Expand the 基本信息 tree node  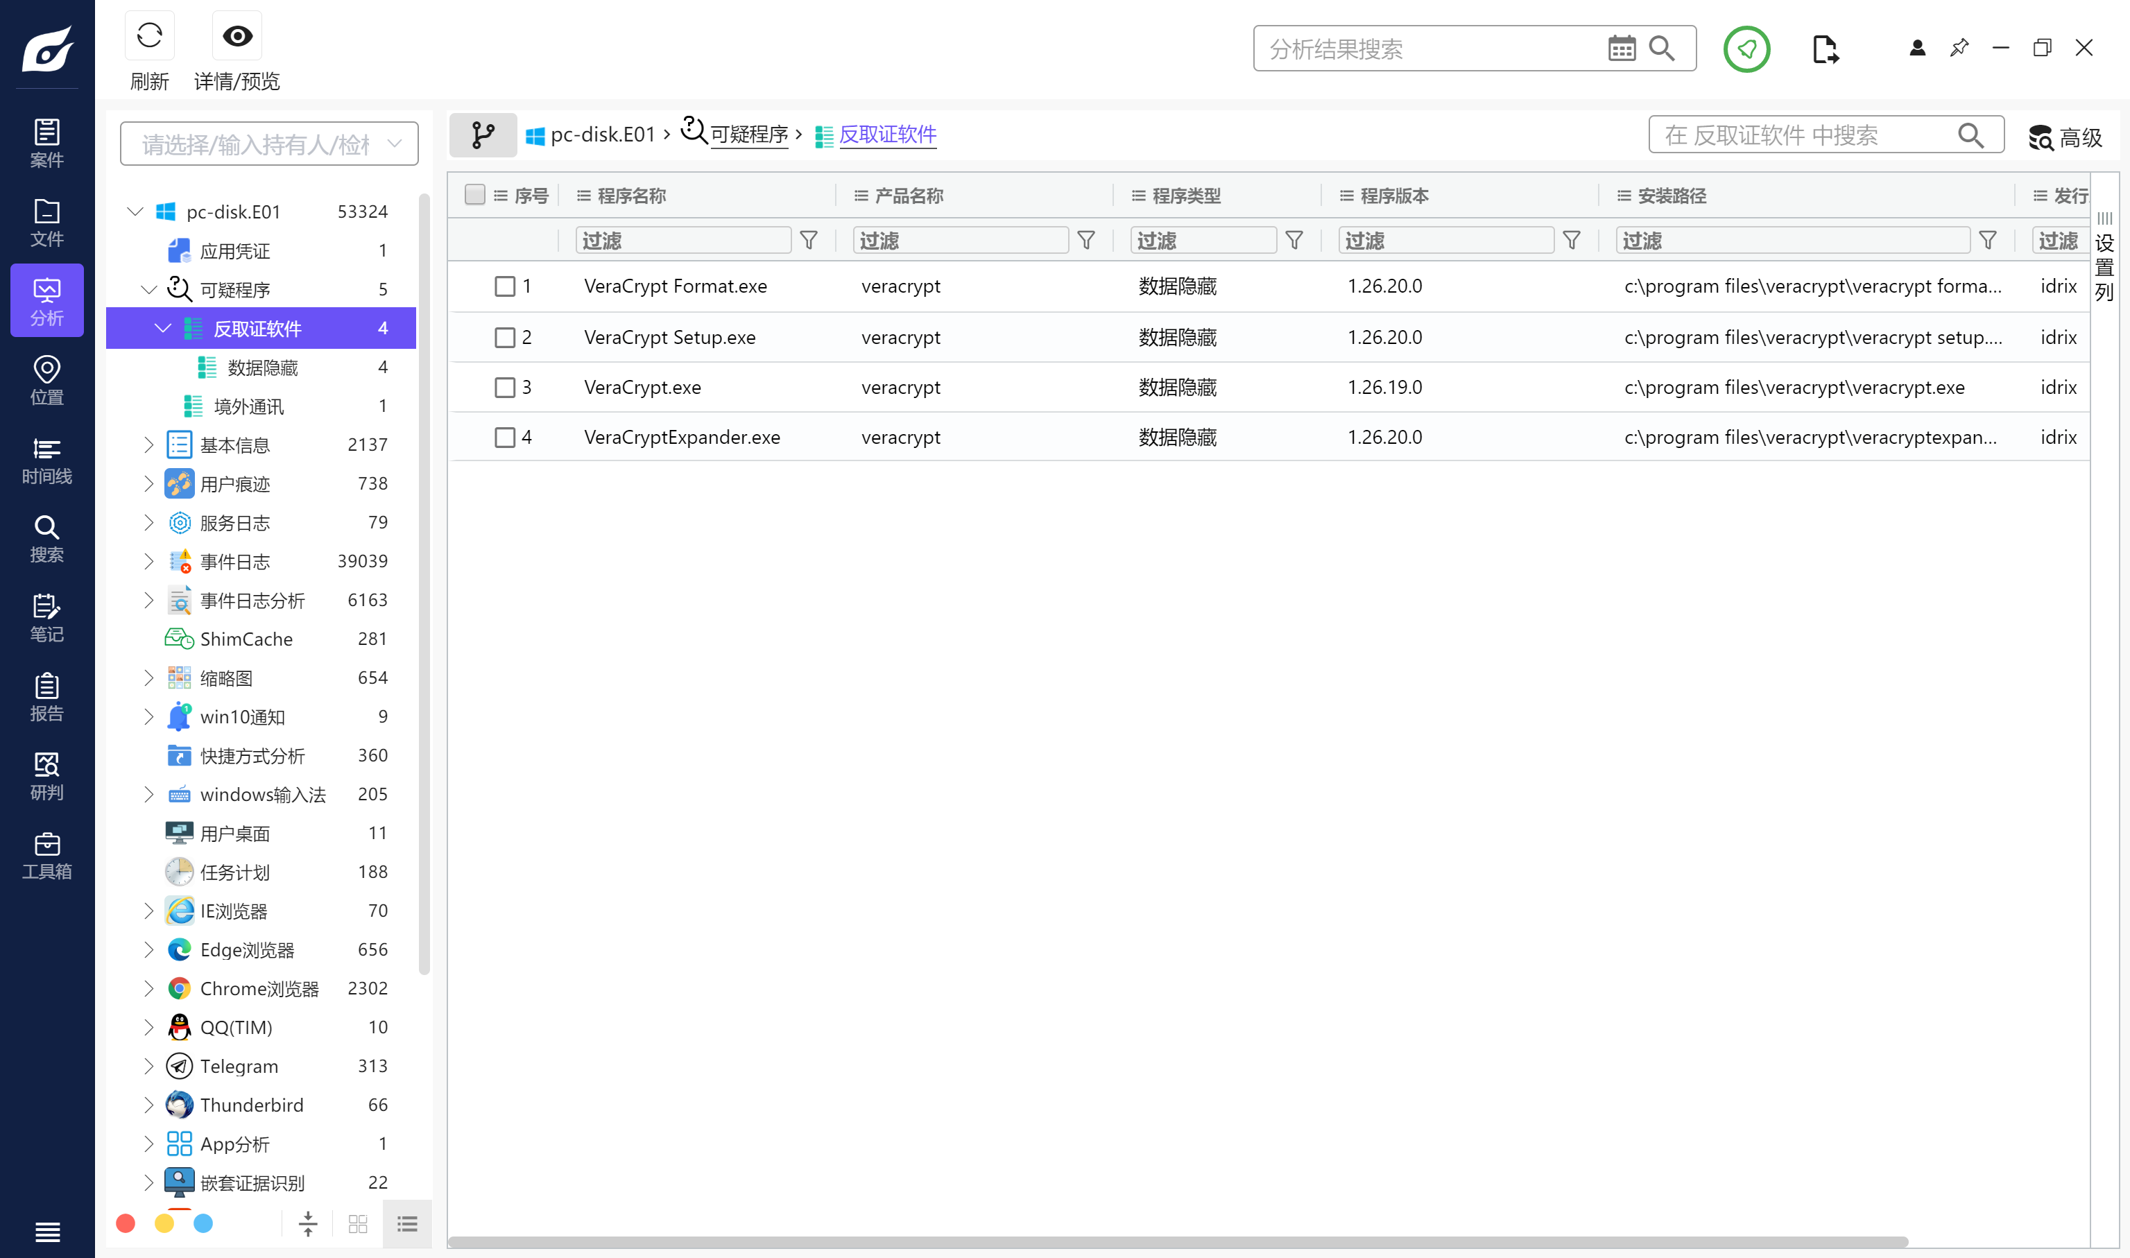(149, 445)
